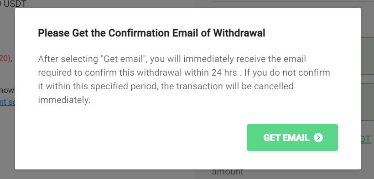Click the word immediately. ending the message
The image size is (374, 179).
tap(64, 100)
